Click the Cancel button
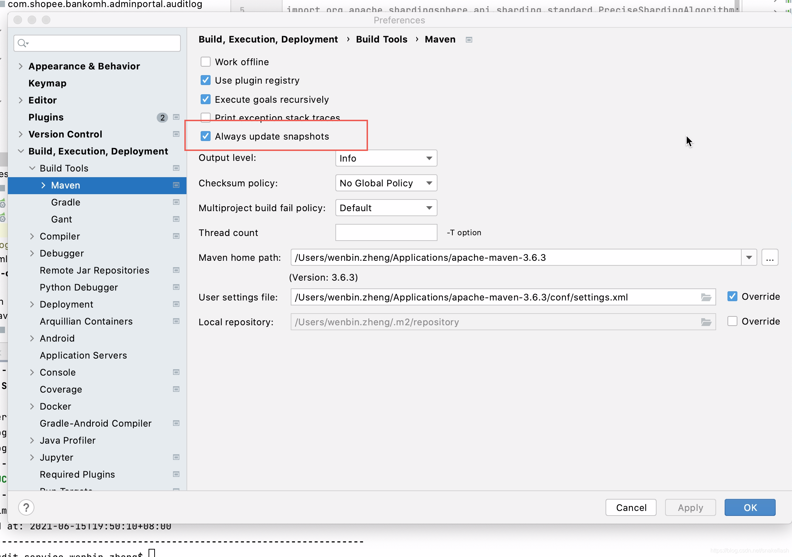This screenshot has height=557, width=792. [x=631, y=508]
